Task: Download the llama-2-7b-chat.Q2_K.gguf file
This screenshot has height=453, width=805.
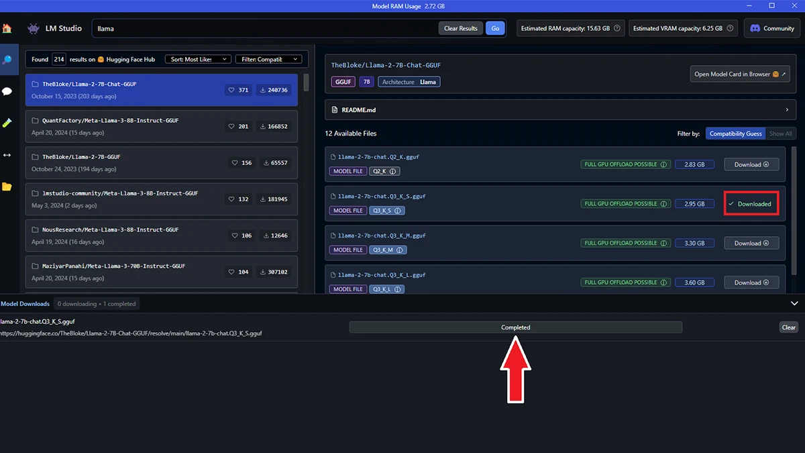Action: [751, 164]
